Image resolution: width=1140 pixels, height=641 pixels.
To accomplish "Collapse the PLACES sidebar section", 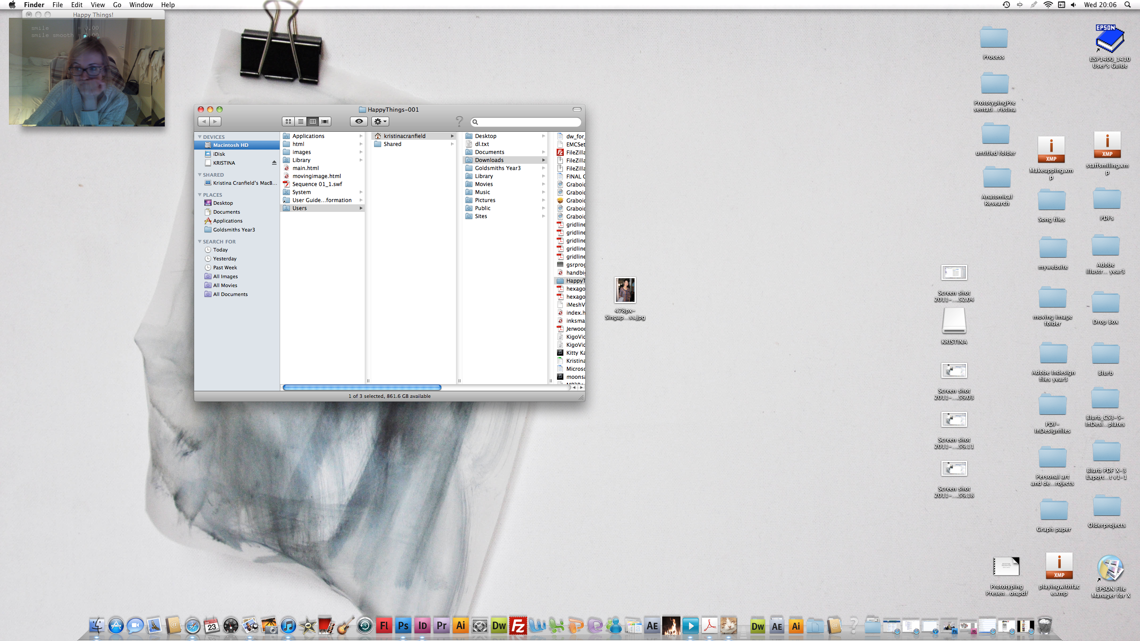I will (x=200, y=195).
